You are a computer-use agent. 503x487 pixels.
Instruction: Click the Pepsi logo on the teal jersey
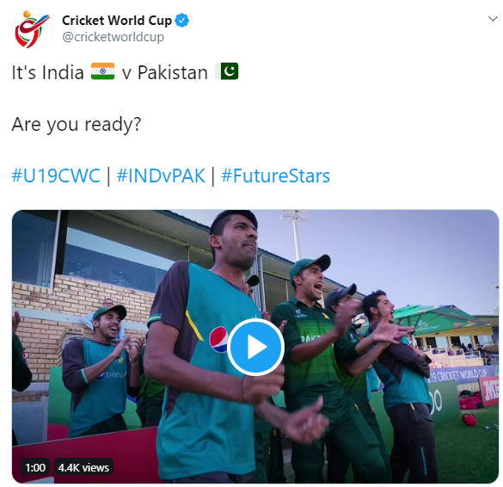[x=218, y=339]
